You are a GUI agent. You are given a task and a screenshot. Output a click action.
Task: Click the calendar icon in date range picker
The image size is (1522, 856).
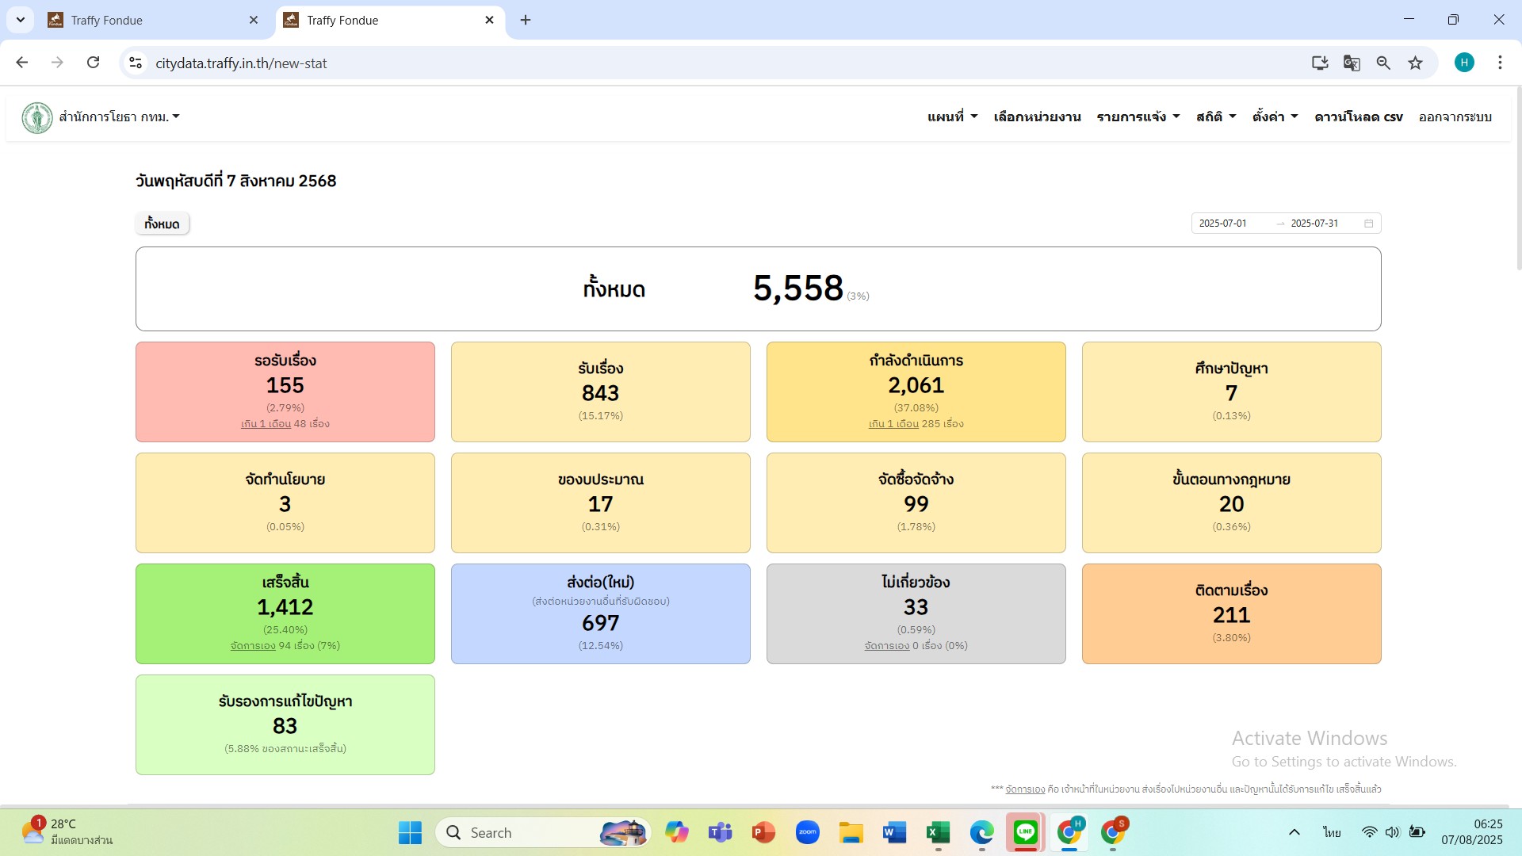(1368, 224)
